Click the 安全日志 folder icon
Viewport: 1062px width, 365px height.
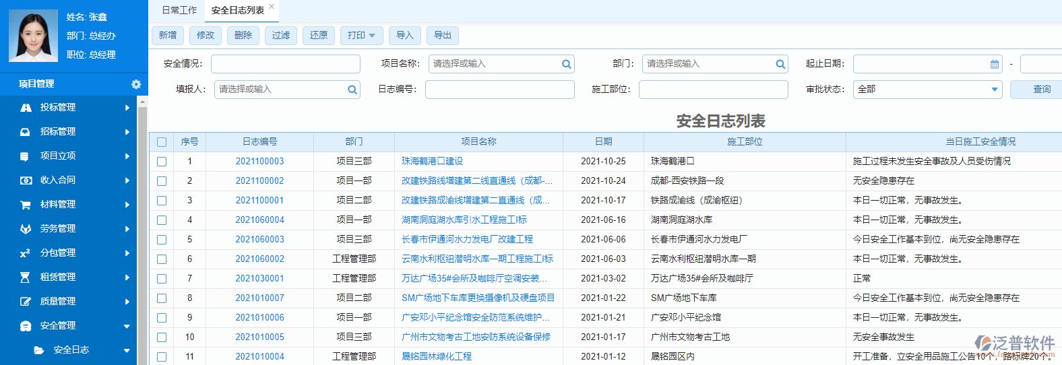(39, 350)
